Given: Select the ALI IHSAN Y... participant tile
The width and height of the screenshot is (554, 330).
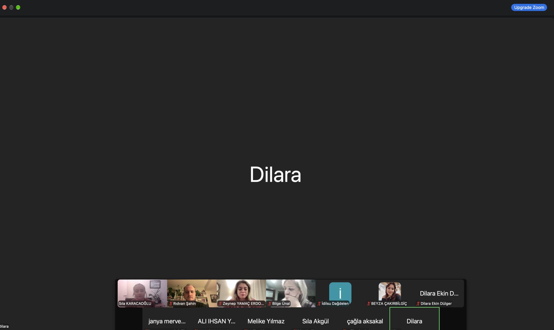Looking at the screenshot, I should point(216,319).
